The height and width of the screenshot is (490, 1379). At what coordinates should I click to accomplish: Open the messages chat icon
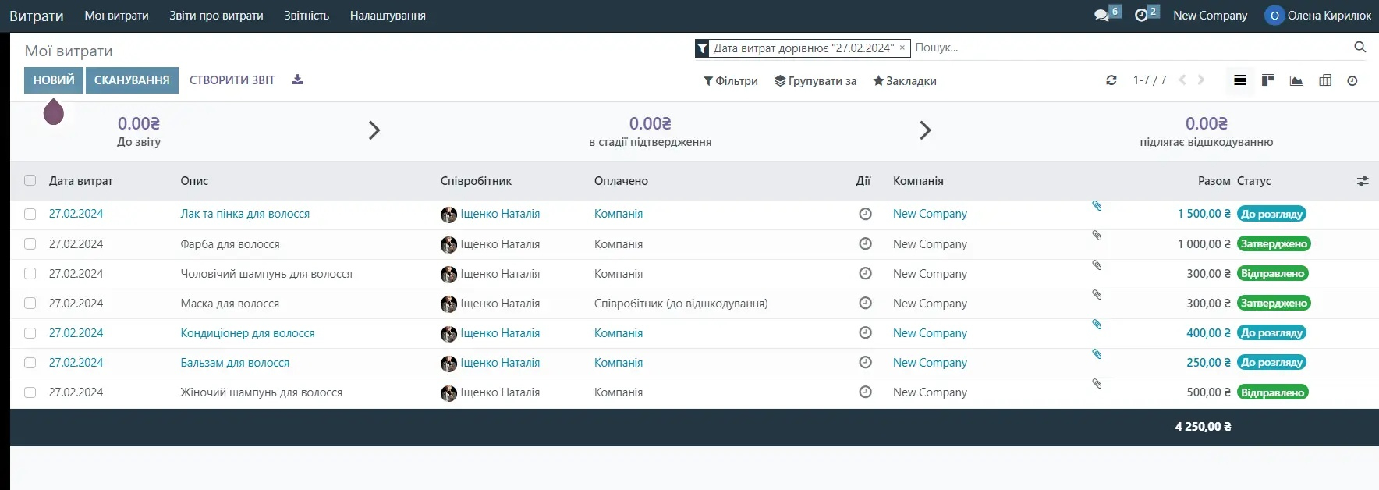point(1101,16)
